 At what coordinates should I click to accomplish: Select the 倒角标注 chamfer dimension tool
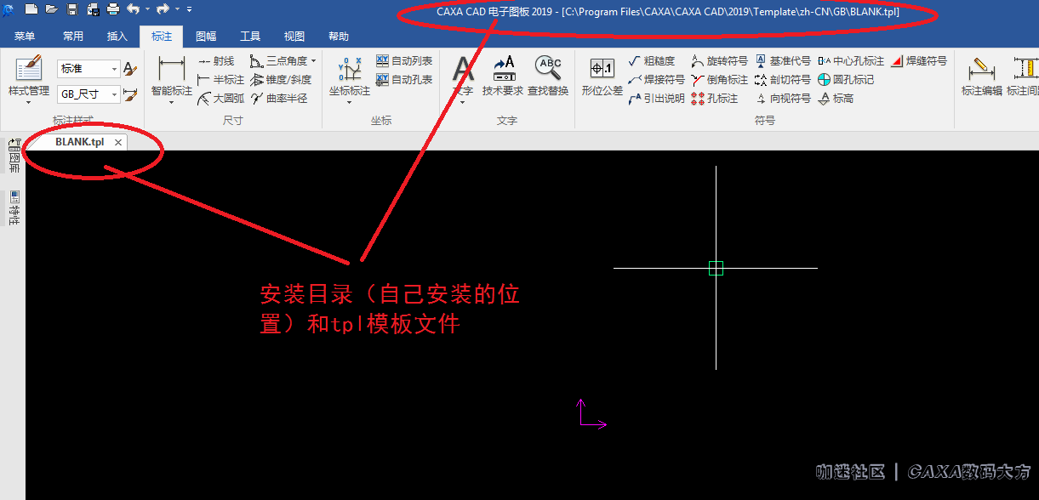coord(719,80)
